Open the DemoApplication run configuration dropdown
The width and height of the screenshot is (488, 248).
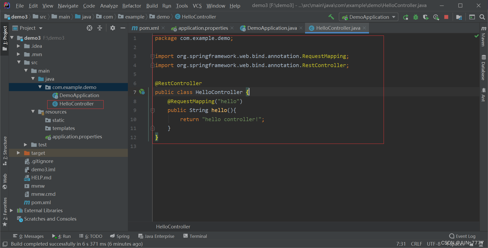click(x=368, y=17)
